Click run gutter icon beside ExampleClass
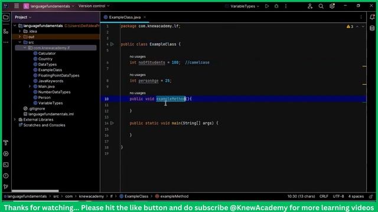The image size is (378, 212). coord(112,44)
